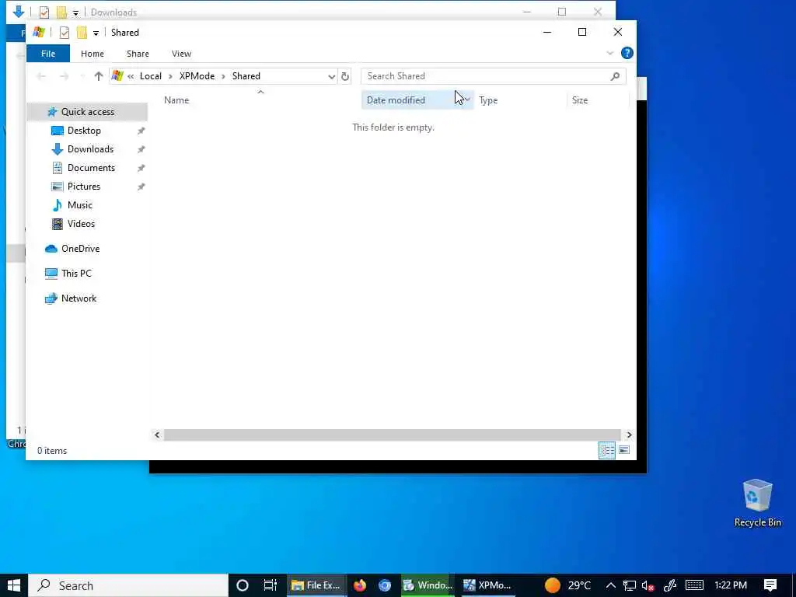
Task: Click the pin icon next to Pictures
Action: pyautogui.click(x=141, y=187)
